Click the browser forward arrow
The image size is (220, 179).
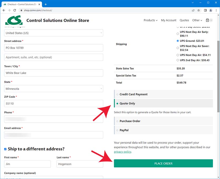[x=9, y=10]
